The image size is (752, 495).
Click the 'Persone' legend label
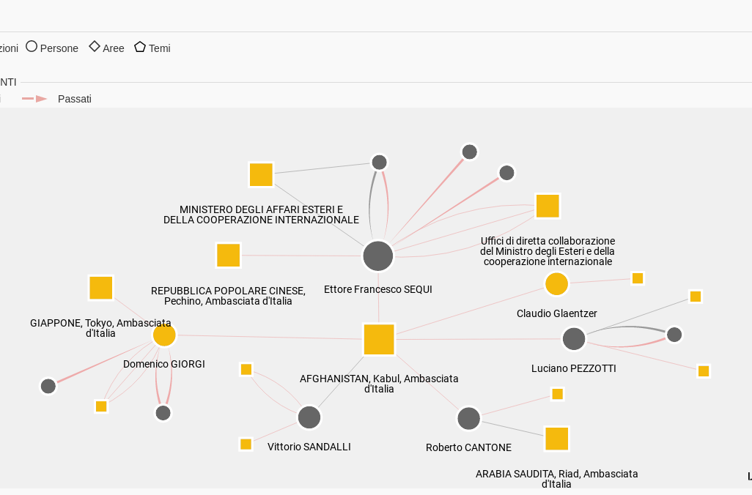(x=59, y=48)
